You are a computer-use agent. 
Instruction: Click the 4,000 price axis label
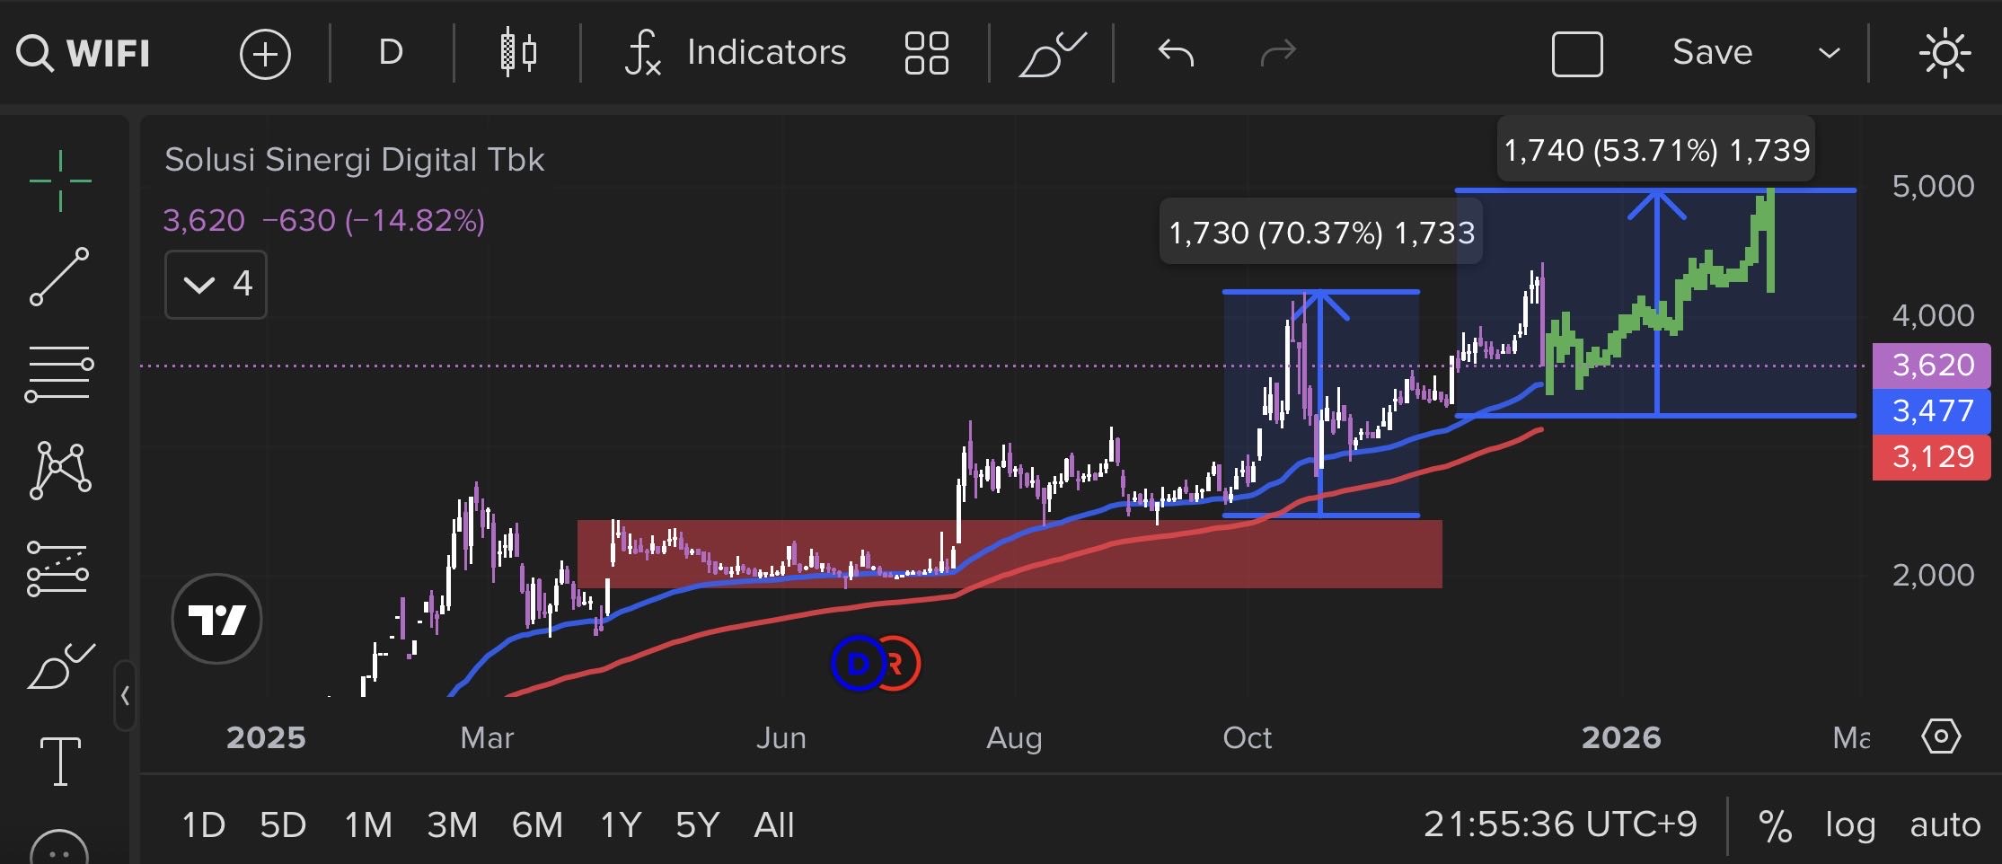(x=1933, y=315)
